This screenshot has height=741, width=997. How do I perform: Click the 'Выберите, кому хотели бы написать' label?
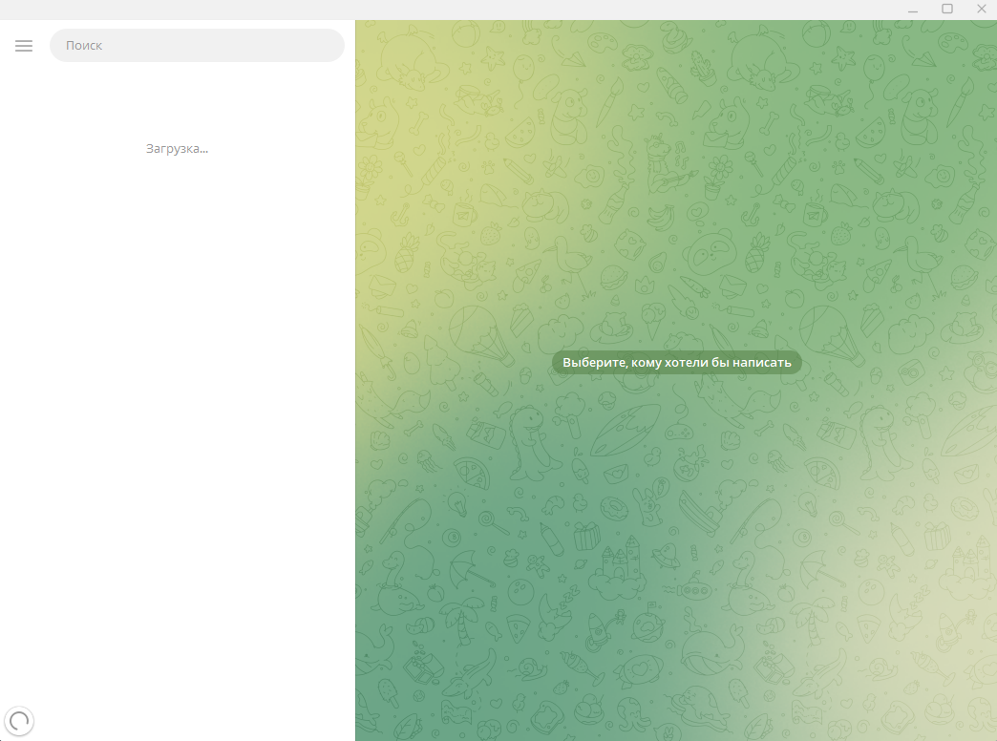tap(677, 363)
